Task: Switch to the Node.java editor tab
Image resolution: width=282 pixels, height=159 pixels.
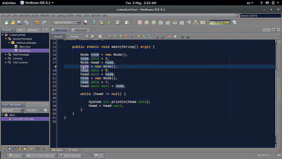Action: click(x=81, y=30)
